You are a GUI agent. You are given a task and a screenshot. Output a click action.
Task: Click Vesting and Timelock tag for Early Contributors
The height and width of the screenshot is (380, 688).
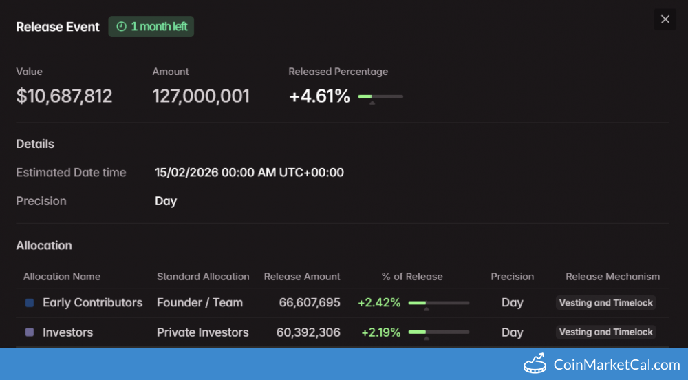(605, 303)
